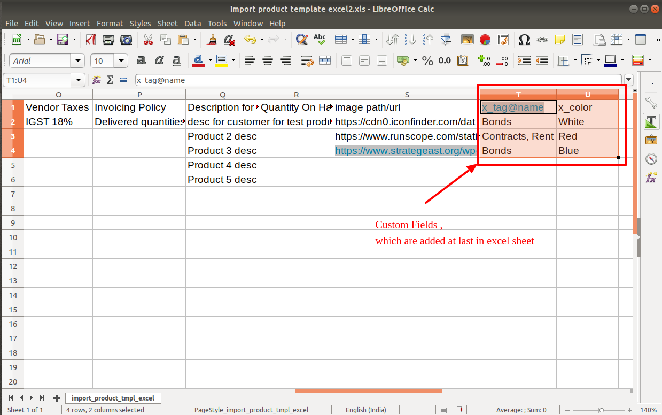Expand Background Color dropdown arrow
This screenshot has width=662, height=415.
click(x=233, y=60)
